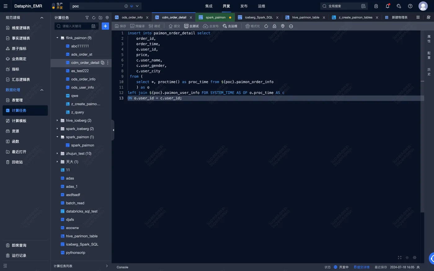Open the iceberg_Spark_SQL tab

click(259, 17)
